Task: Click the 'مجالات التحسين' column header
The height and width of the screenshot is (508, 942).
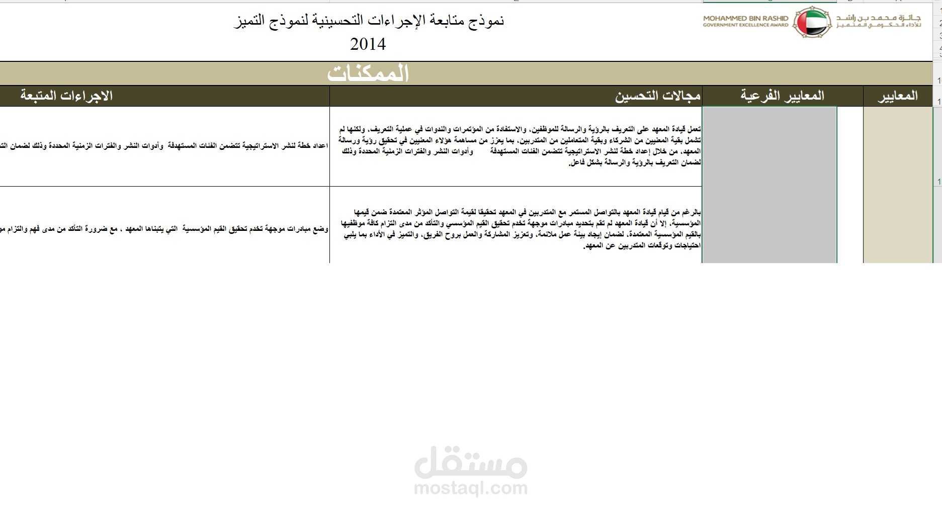Action: [516, 96]
